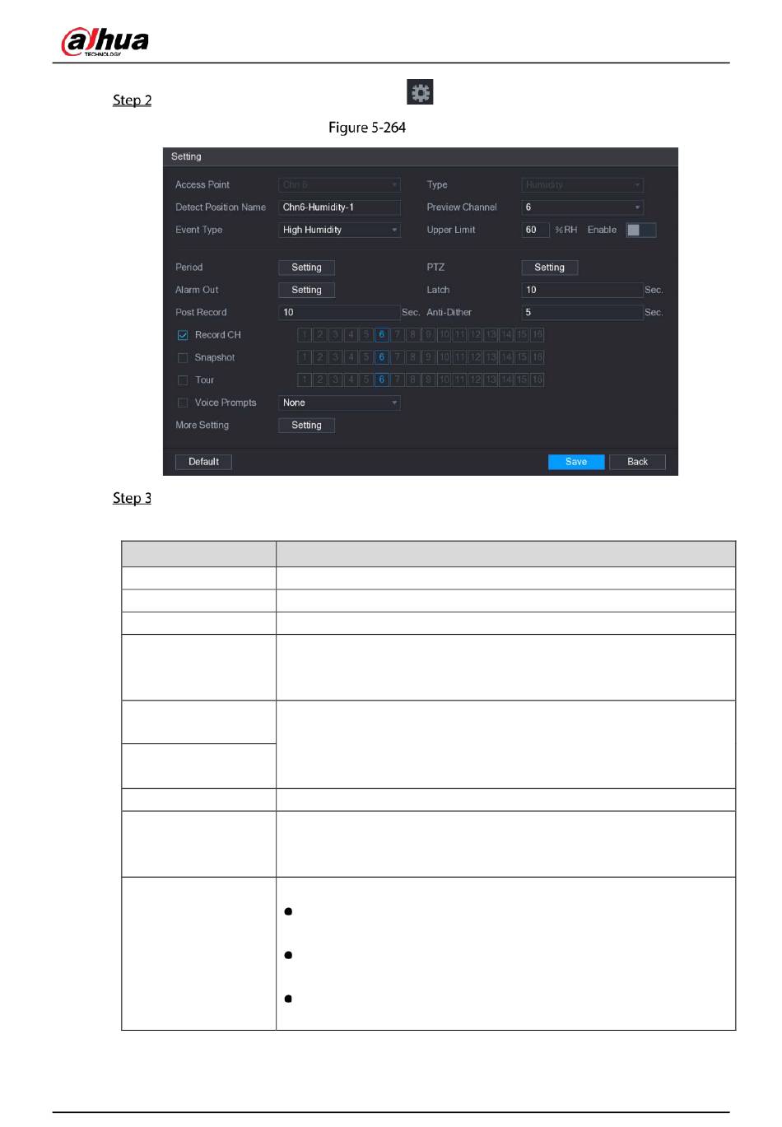The height and width of the screenshot is (1127, 782).
Task: Select channel 8 in Record CH row
Action: [x=412, y=335]
